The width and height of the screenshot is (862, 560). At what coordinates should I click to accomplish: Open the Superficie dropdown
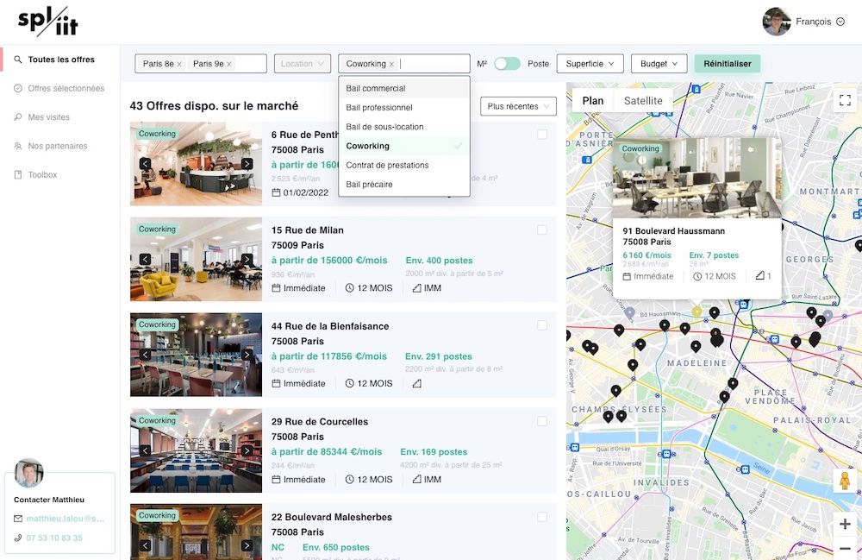(590, 63)
